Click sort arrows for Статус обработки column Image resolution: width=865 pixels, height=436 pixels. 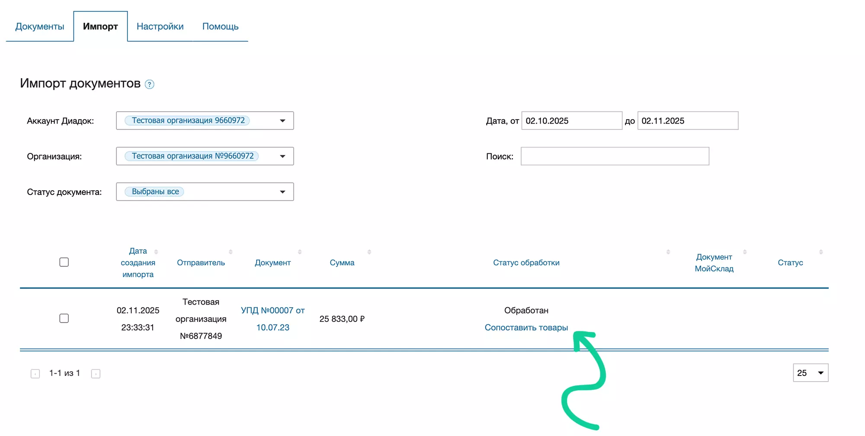pyautogui.click(x=668, y=251)
